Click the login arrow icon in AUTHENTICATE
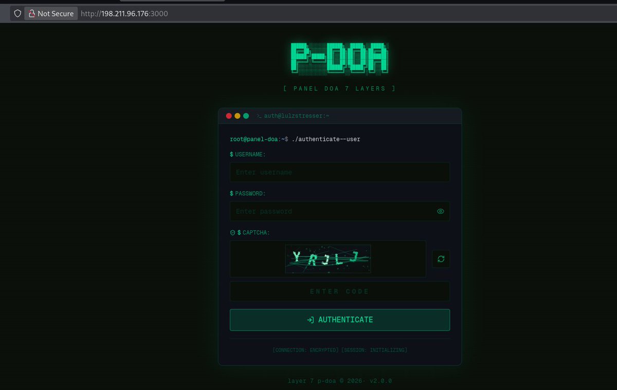Screen dimensions: 617x390 click(x=311, y=320)
